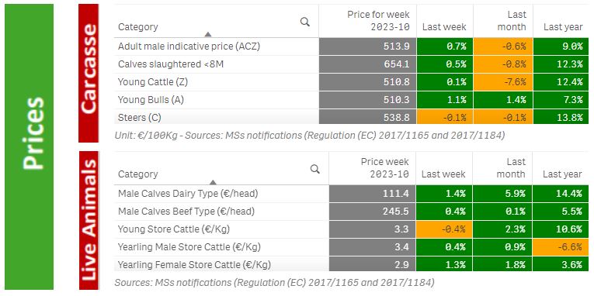Click Yearling Male Store Cattle -6.6% cell
The image size is (594, 296).
click(561, 247)
